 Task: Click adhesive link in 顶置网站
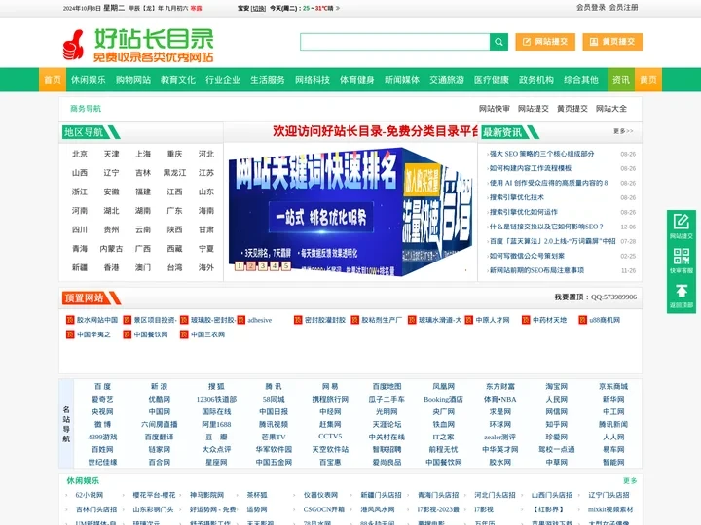(260, 320)
